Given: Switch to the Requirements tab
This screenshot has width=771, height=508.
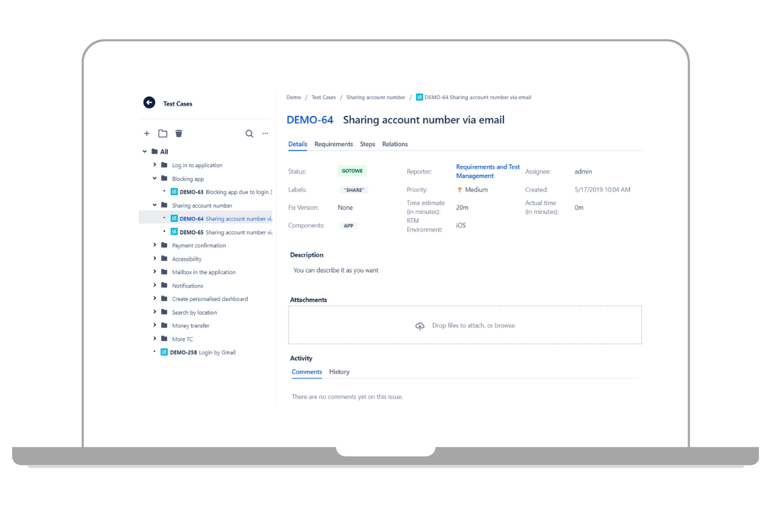Looking at the screenshot, I should click(333, 144).
